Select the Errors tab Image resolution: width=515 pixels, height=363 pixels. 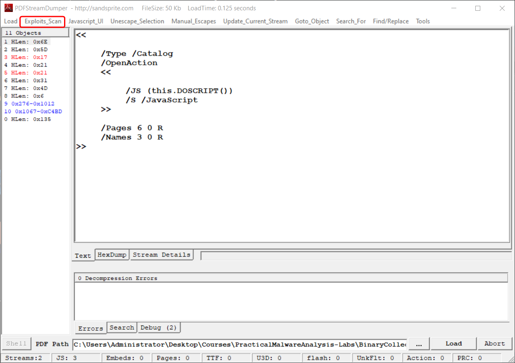[91, 328]
